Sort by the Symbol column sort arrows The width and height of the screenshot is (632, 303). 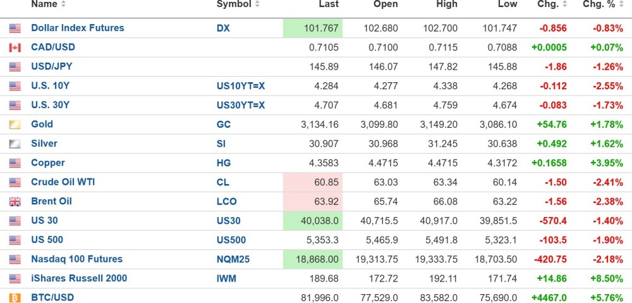click(257, 4)
